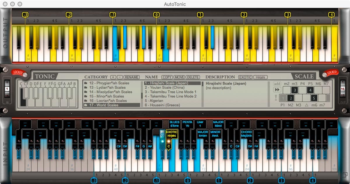This screenshot has height=184, width=350.
Task: Toggle scale degree 5 (m6) box
Action: coord(314,98)
